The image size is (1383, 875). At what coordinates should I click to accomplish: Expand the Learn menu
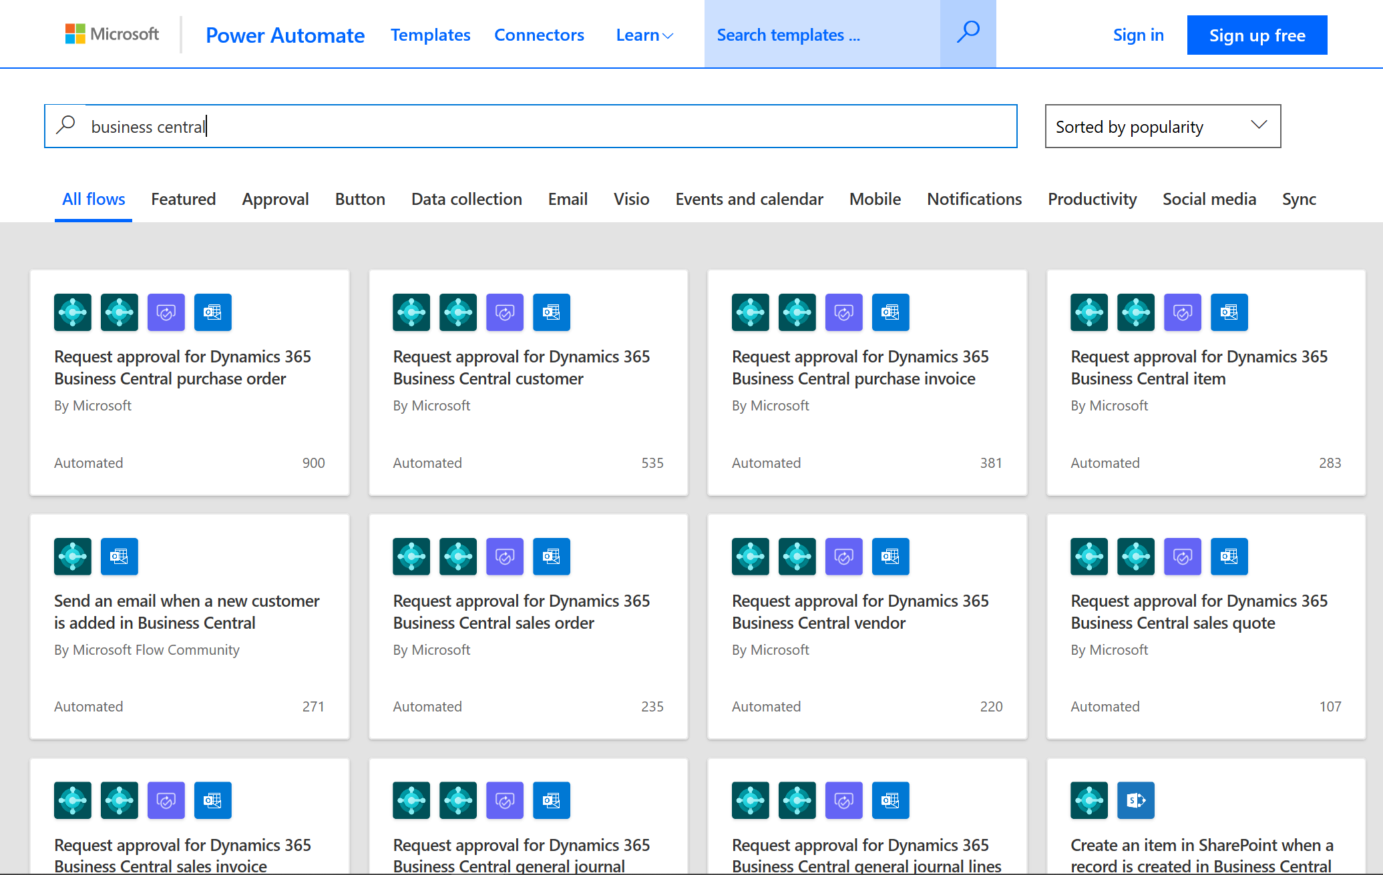[644, 35]
